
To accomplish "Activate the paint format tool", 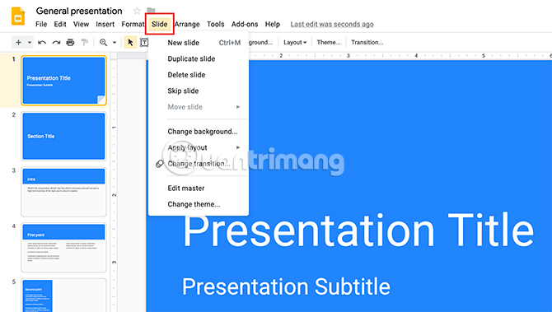I will pyautogui.click(x=85, y=43).
